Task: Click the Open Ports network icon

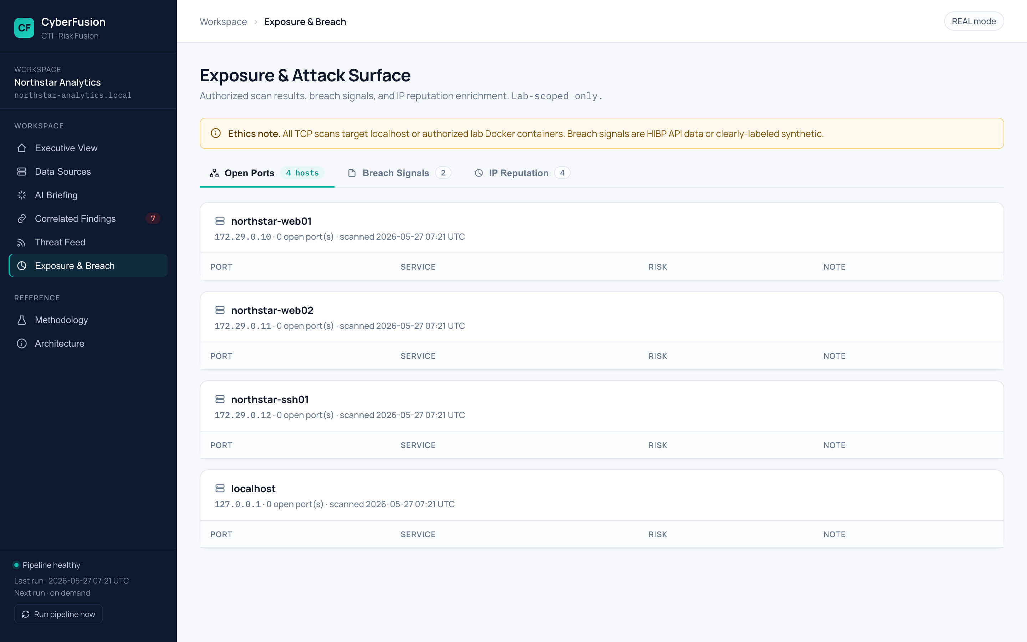Action: point(214,173)
